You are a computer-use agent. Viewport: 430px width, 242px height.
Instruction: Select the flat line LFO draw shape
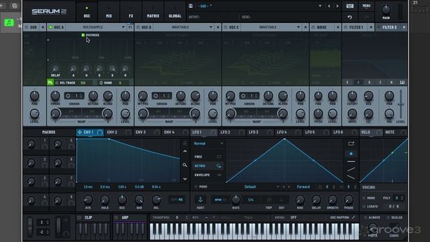[x=351, y=161]
